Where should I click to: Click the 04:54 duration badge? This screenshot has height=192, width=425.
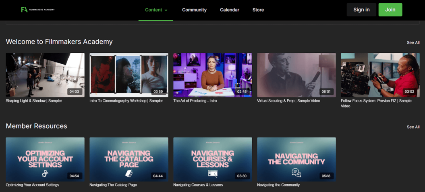(x=75, y=176)
